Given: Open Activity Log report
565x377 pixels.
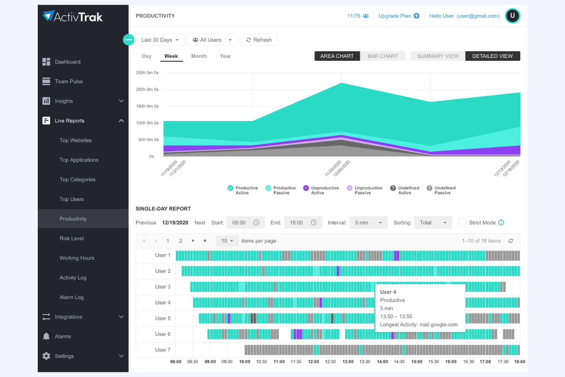Looking at the screenshot, I should click(73, 278).
